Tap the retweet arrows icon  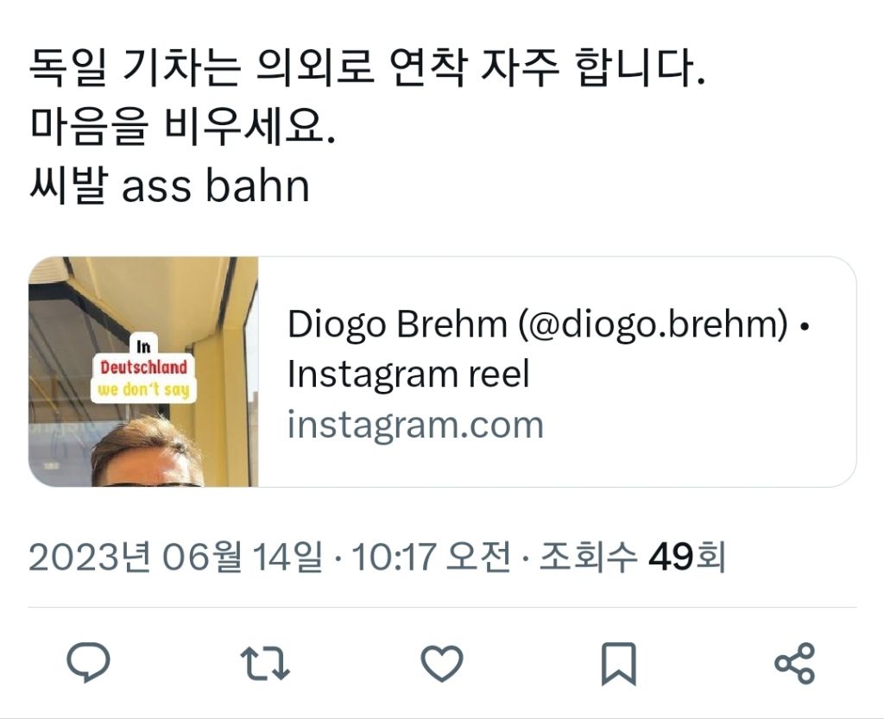coord(264,663)
